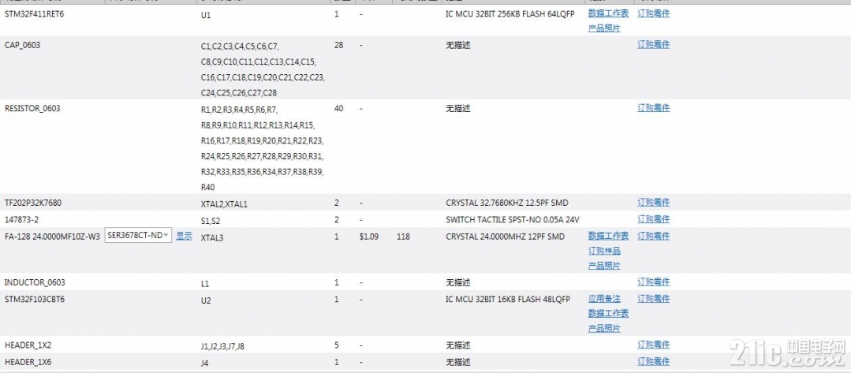Open 应用备注 link for STM32F103CBT6
The image size is (851, 373).
pos(604,299)
